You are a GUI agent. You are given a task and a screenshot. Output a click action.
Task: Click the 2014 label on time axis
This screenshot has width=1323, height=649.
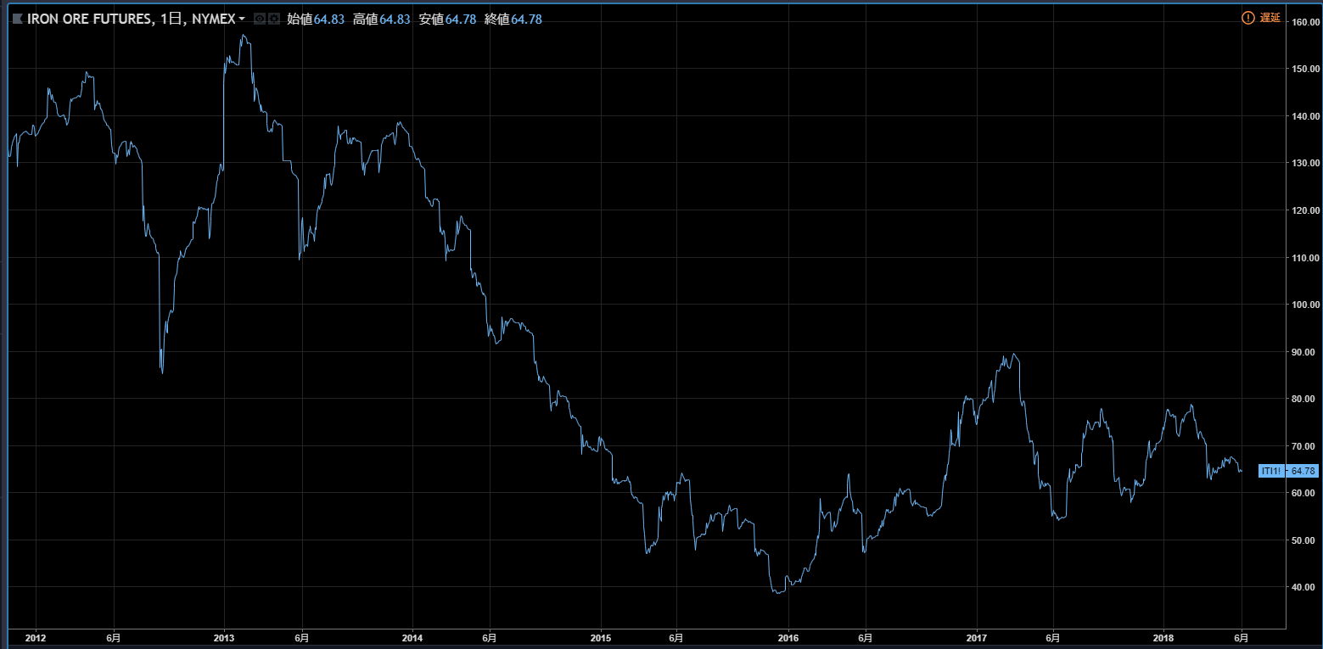click(412, 637)
